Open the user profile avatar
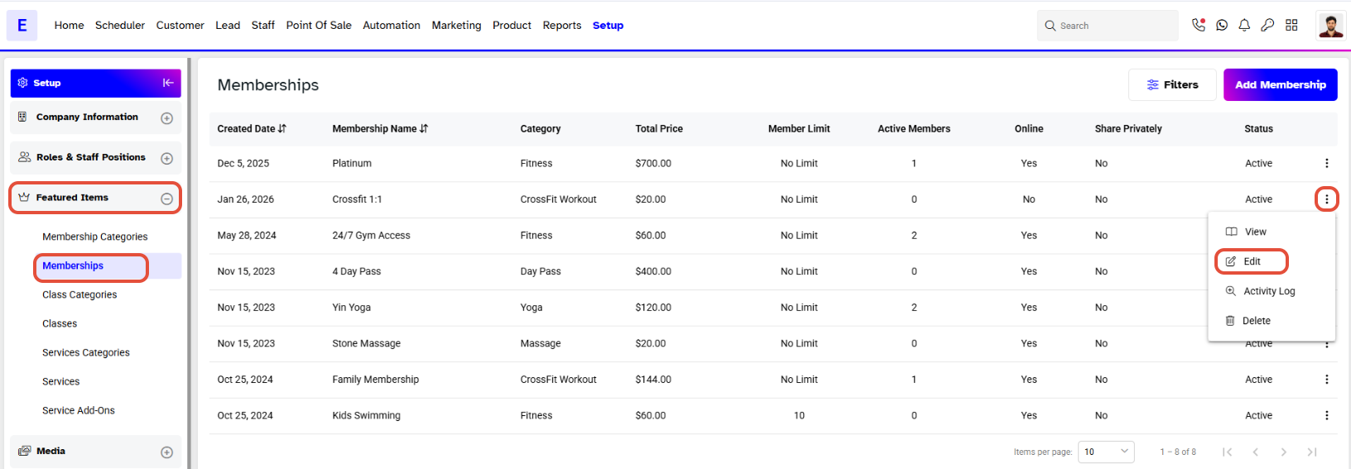This screenshot has width=1351, height=469. [1330, 26]
